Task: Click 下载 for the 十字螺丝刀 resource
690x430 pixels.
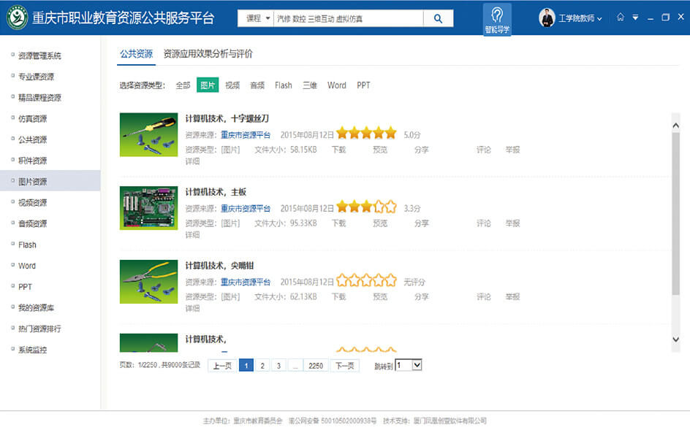Action: point(338,150)
